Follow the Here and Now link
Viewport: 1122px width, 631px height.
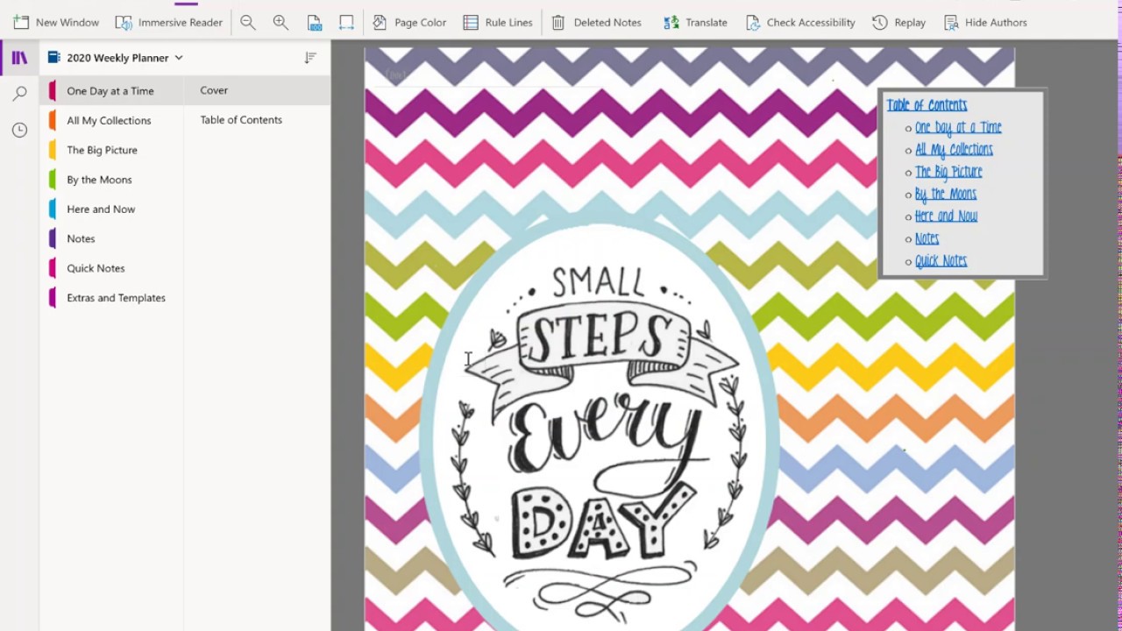click(946, 216)
